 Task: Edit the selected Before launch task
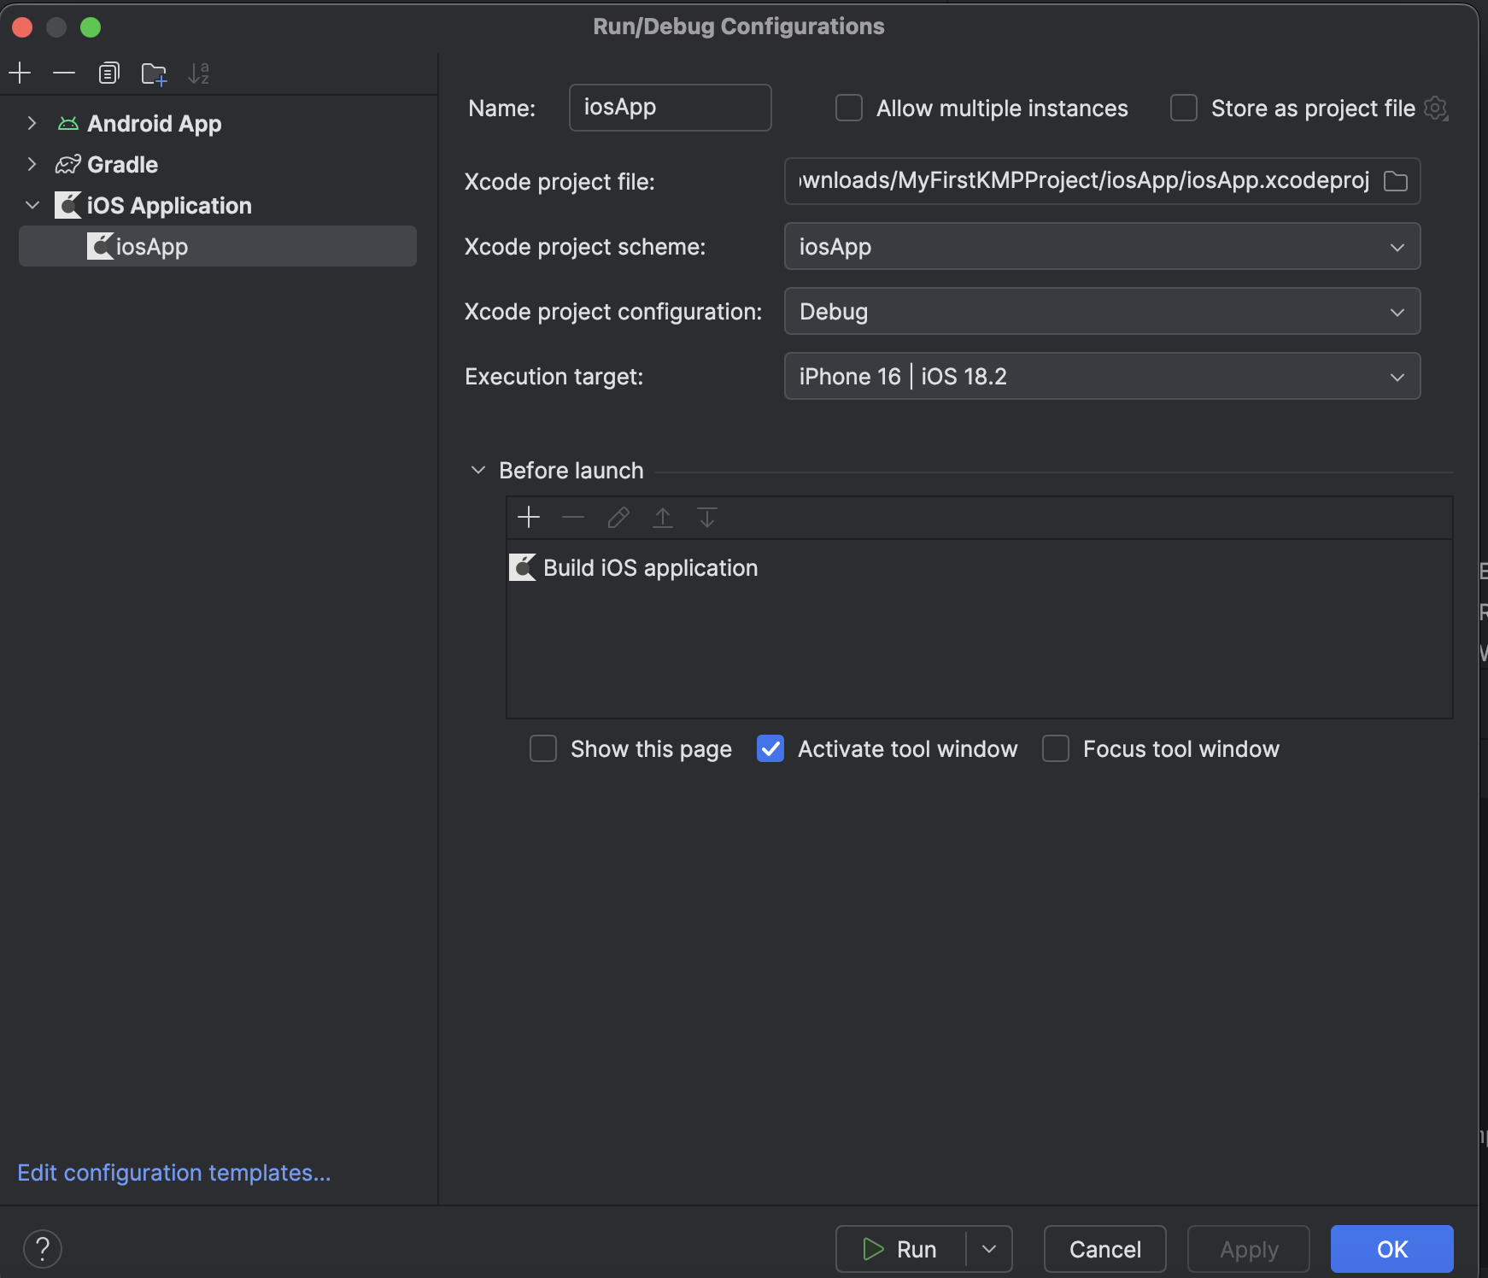(618, 518)
